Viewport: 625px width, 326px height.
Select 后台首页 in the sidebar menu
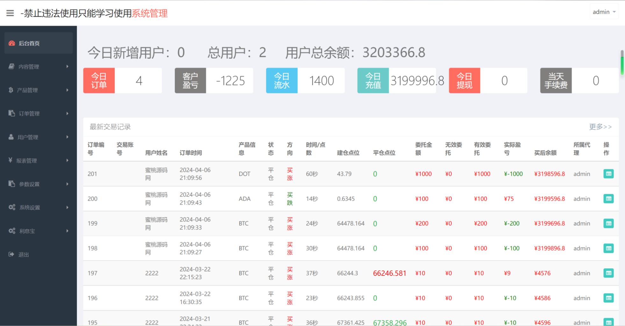tap(29, 43)
